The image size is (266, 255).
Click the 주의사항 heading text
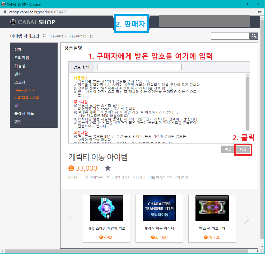coord(81,102)
